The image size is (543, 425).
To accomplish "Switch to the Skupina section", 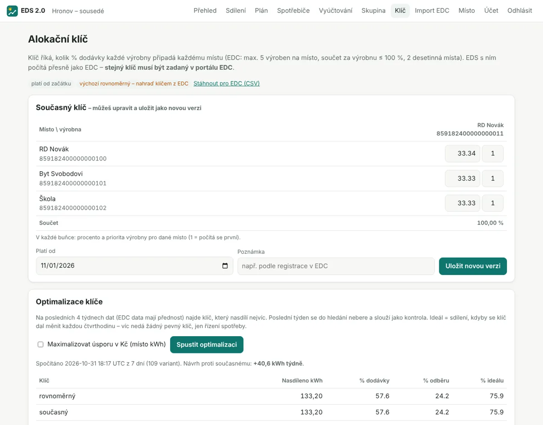I will point(373,11).
